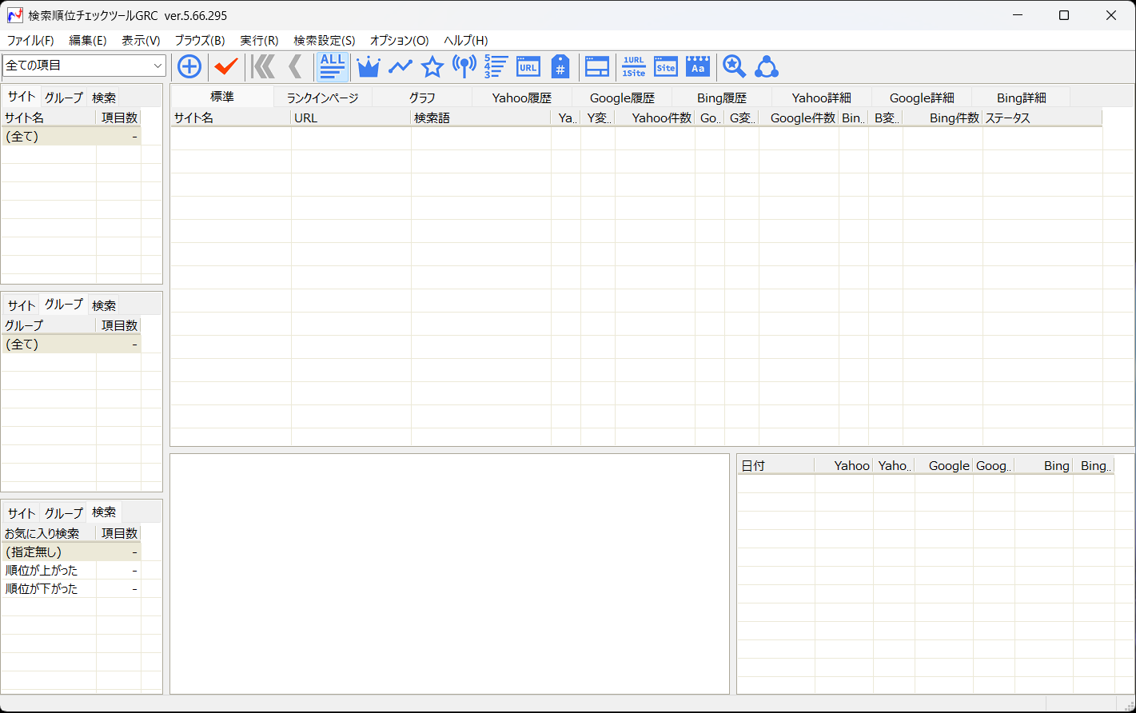The image size is (1136, 713).
Task: Switch to the Google詳細 tab
Action: 922,98
